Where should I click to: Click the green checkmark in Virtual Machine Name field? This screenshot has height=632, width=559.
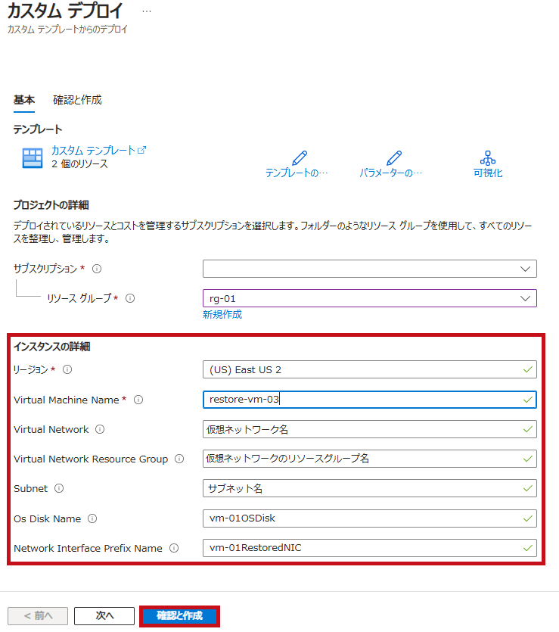pyautogui.click(x=527, y=400)
